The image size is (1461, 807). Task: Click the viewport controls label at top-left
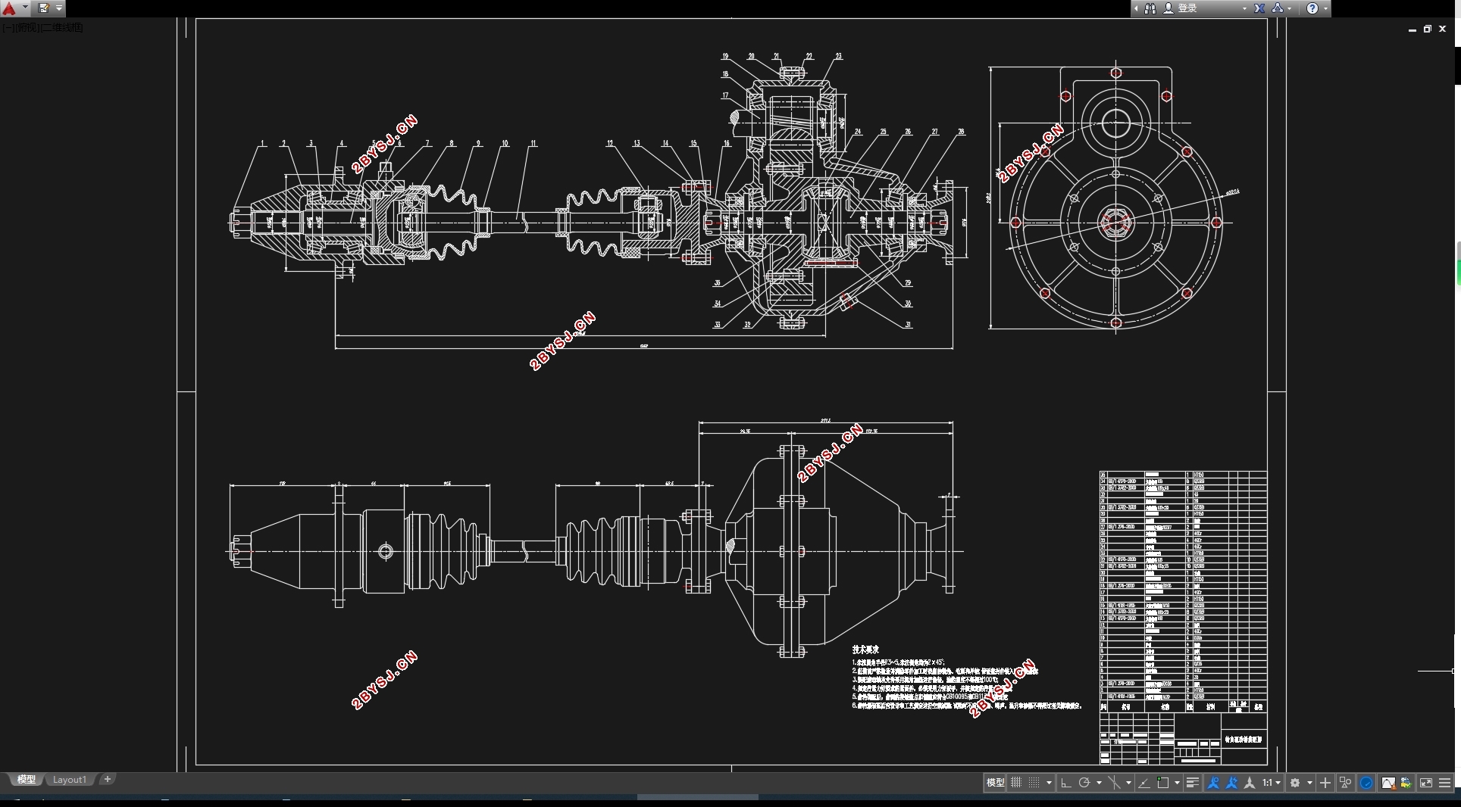[x=43, y=28]
